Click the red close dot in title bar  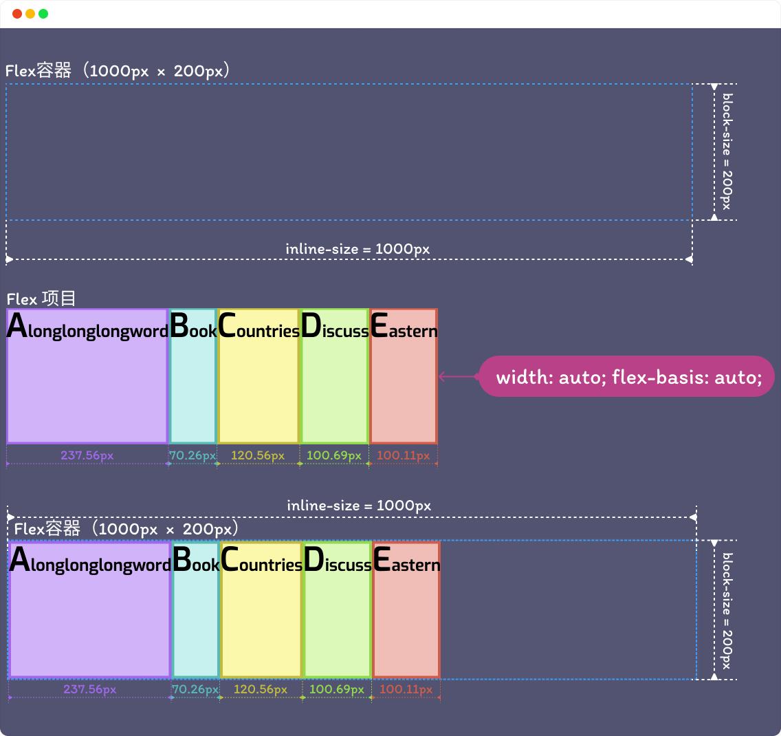tap(17, 14)
